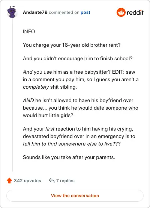Open the Andante79 username profile

pyautogui.click(x=35, y=12)
